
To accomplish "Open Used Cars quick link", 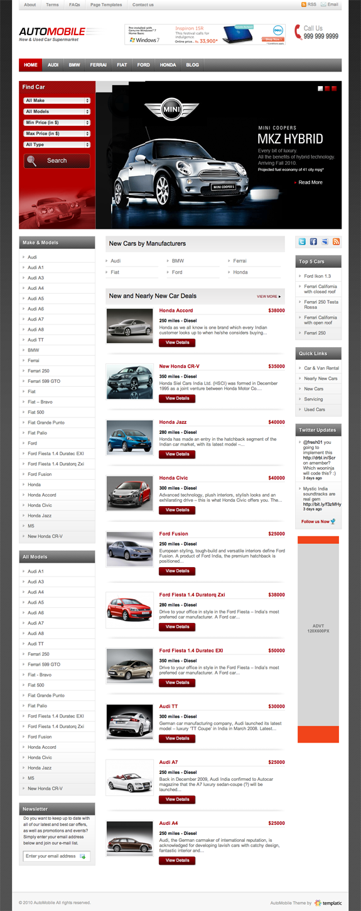I will point(314,409).
